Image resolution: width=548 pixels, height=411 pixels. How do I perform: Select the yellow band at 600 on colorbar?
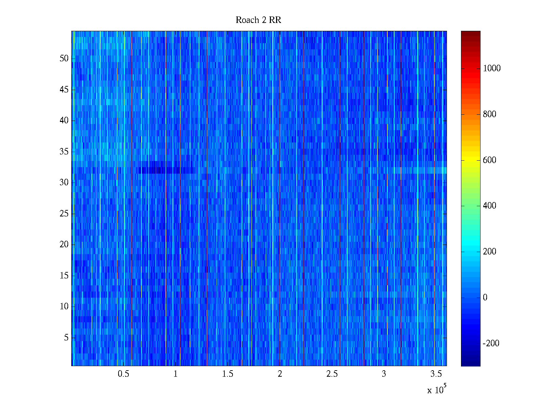(x=470, y=160)
